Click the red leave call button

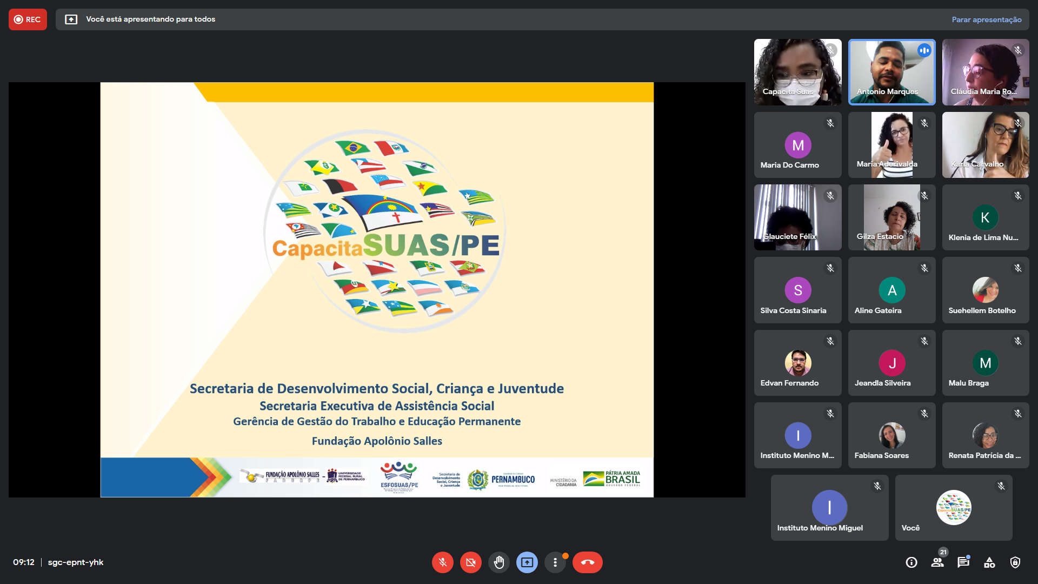coord(587,562)
